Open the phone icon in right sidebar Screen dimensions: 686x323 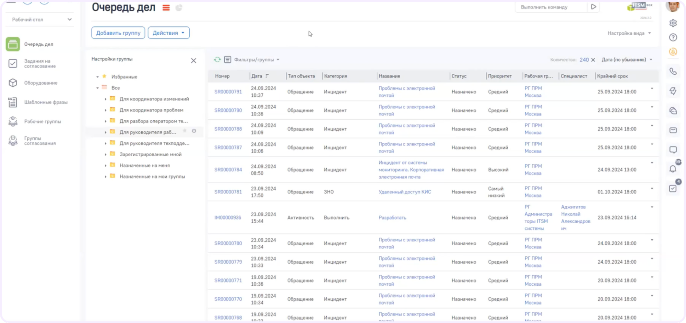coord(673,71)
